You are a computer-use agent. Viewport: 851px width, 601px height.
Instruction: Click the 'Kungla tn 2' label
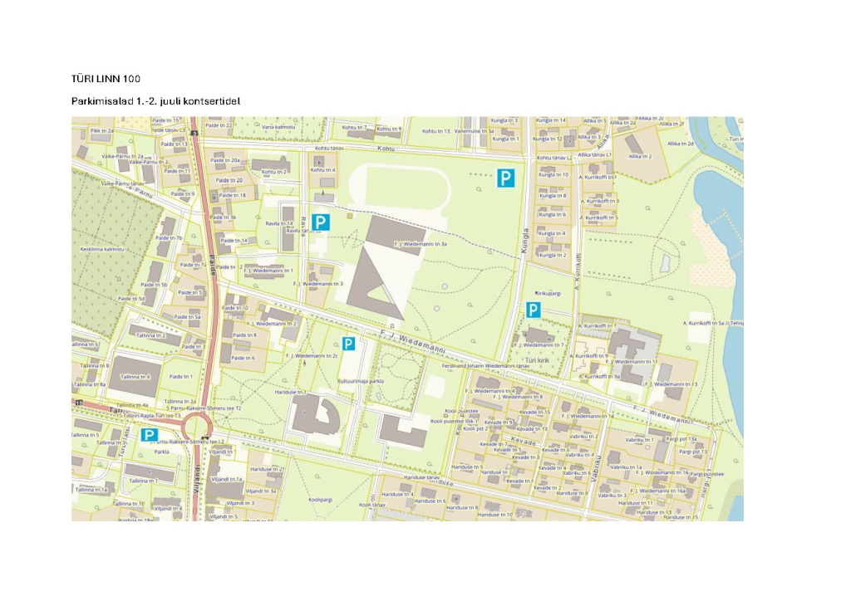point(553,255)
